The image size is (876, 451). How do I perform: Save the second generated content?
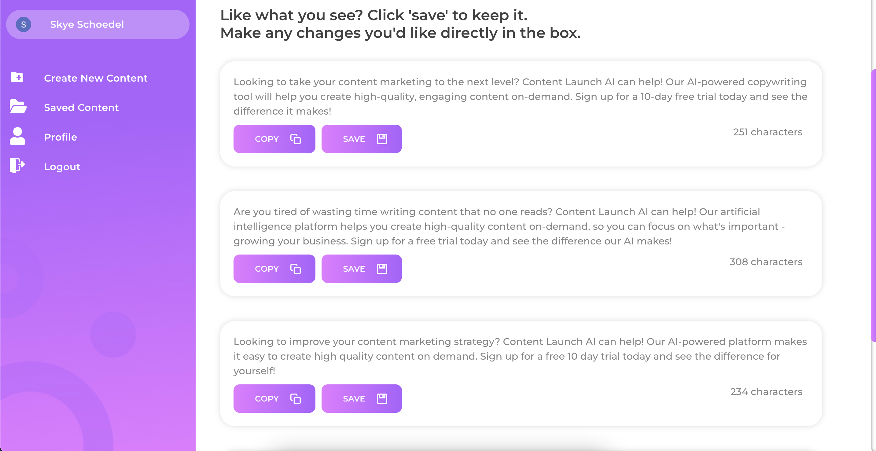362,269
